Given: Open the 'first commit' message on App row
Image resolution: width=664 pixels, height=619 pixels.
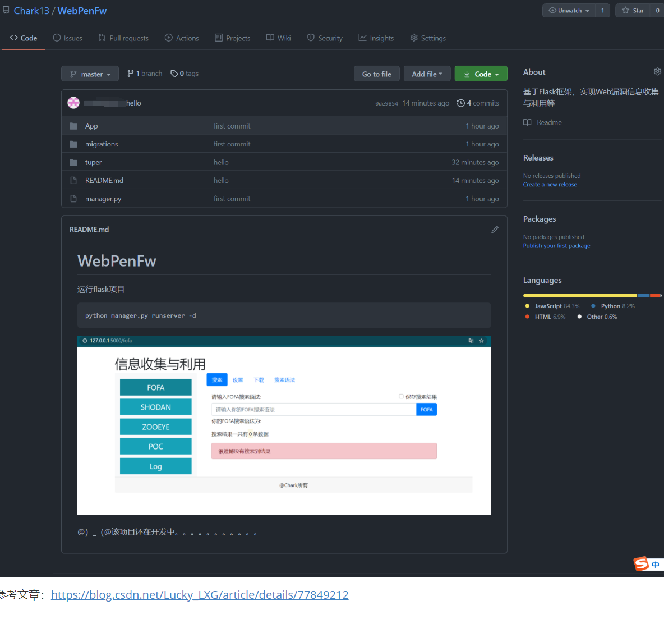Looking at the screenshot, I should [x=232, y=126].
